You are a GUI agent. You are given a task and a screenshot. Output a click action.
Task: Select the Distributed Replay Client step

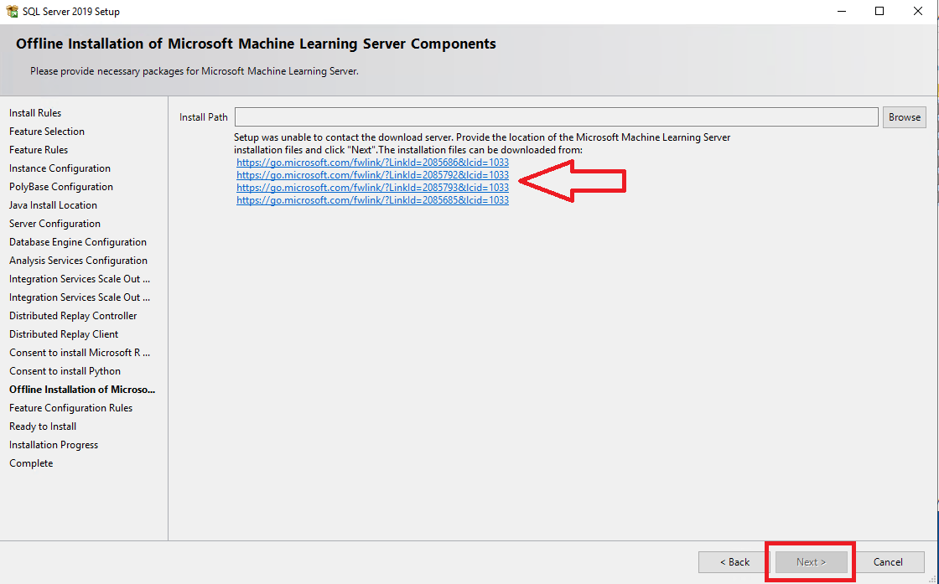(64, 334)
